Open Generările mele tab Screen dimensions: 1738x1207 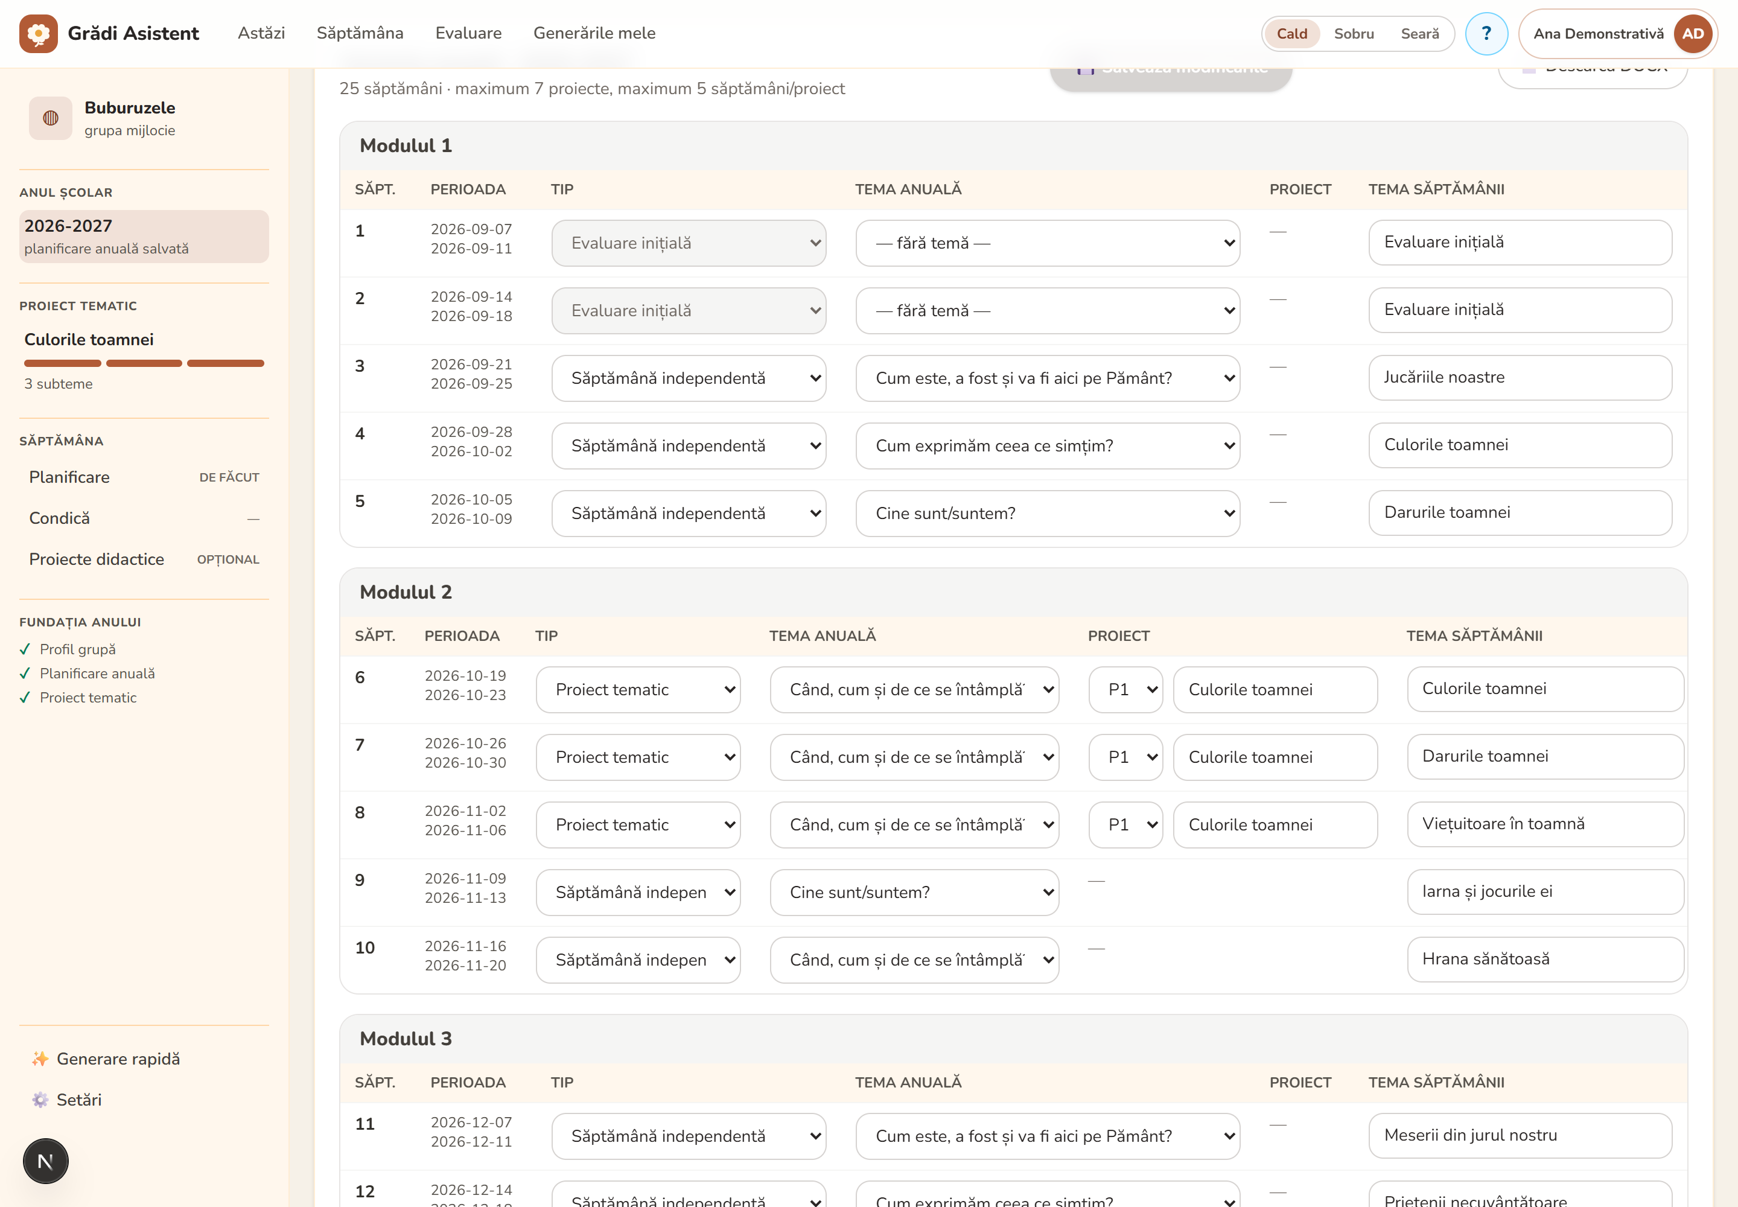(594, 33)
